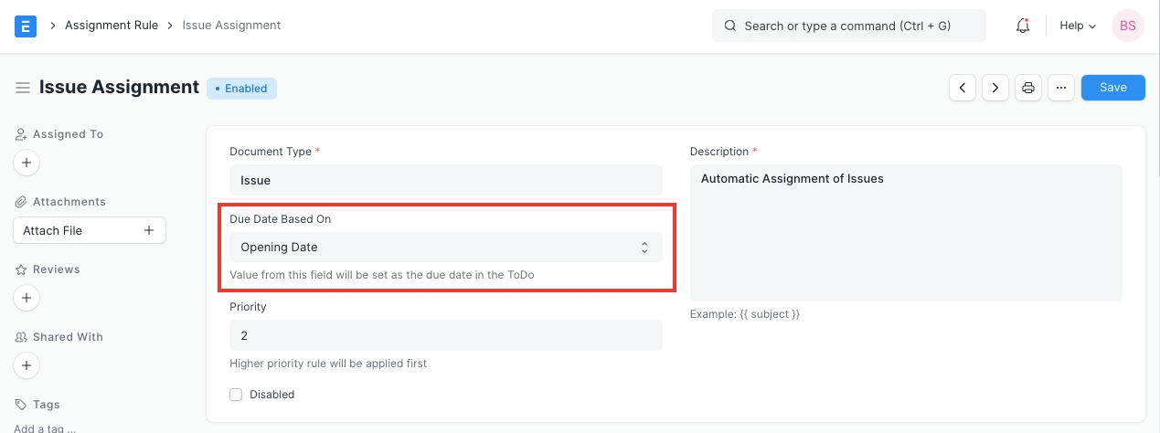This screenshot has height=433, width=1160.
Task: Save the assignment rule
Action: pos(1112,88)
